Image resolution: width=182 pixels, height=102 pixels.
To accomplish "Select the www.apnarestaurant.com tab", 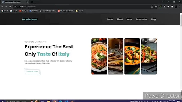I will [x=15, y=2].
